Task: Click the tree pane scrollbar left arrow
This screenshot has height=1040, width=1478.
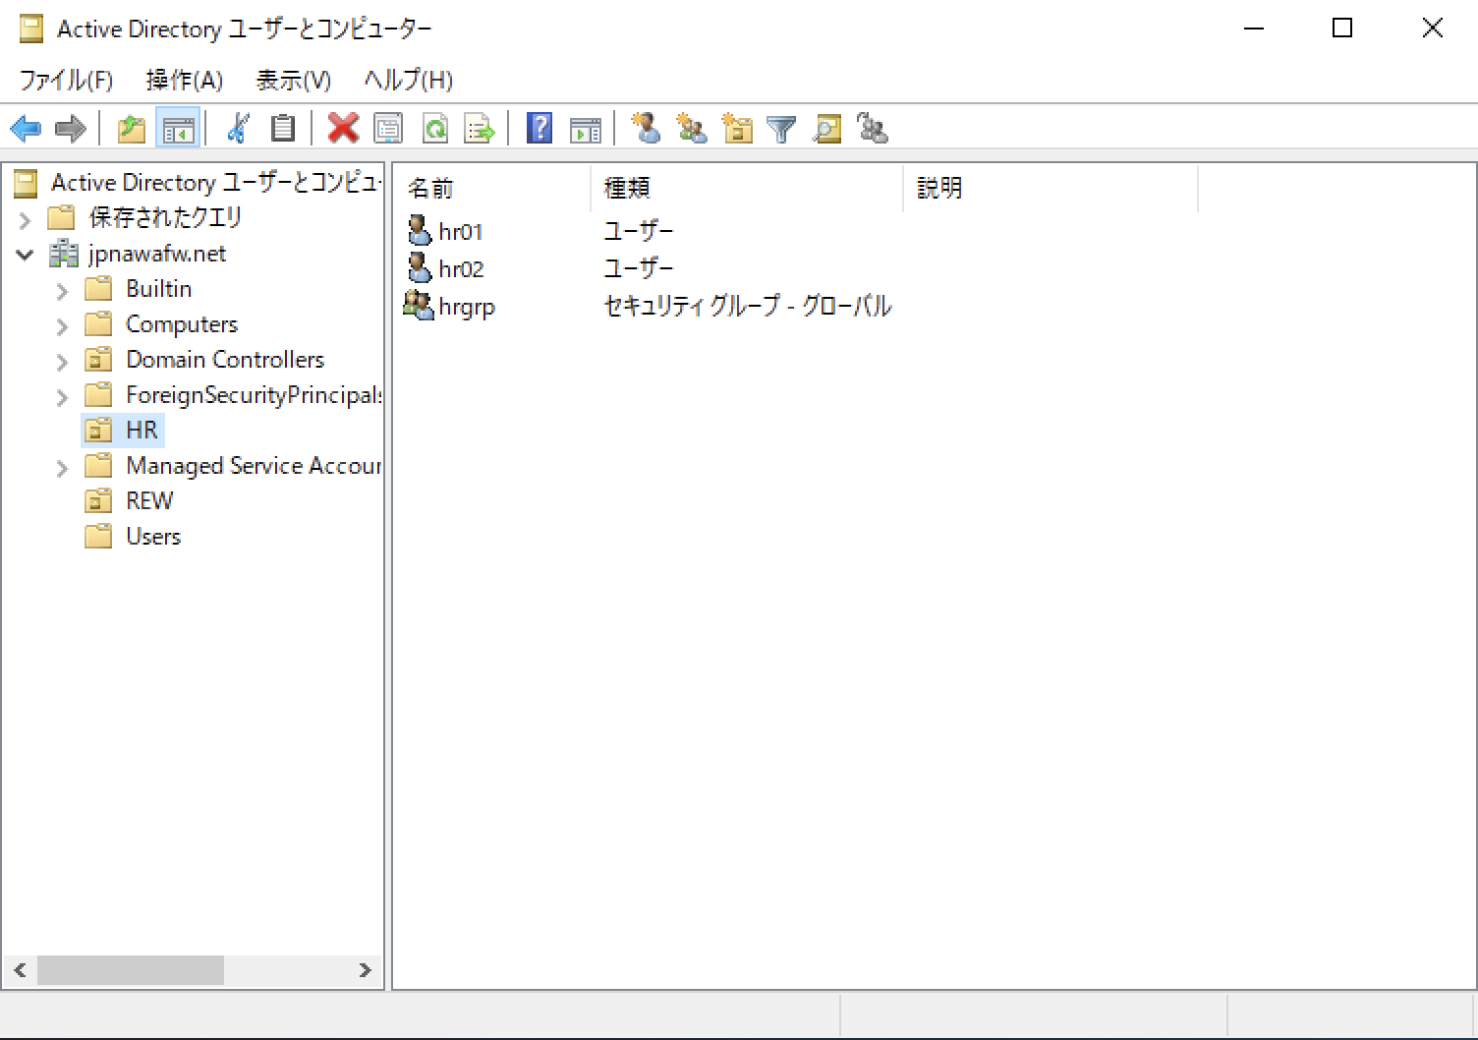Action: click(x=20, y=970)
